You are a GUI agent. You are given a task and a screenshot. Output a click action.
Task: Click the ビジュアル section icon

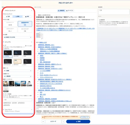[4, 42]
